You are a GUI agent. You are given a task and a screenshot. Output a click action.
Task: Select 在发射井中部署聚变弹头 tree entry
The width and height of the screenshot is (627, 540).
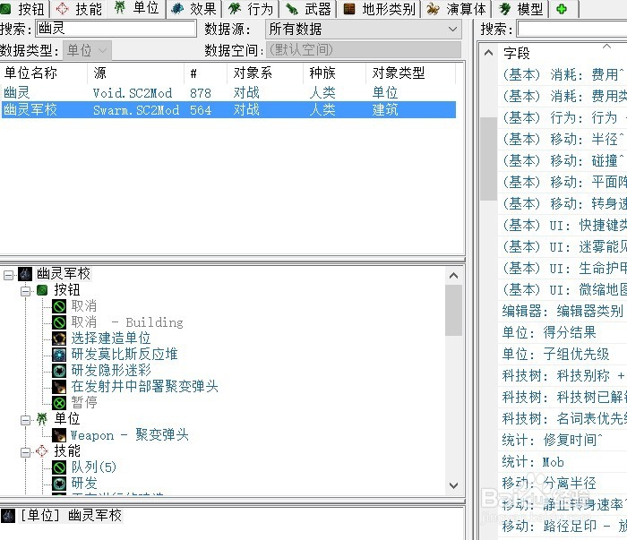tap(144, 387)
